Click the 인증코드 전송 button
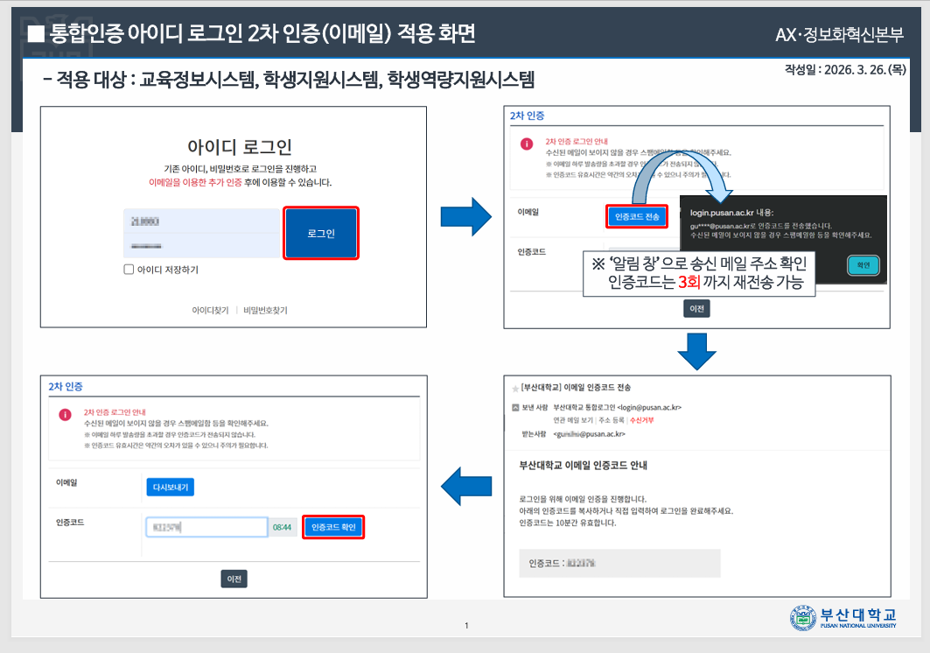This screenshot has height=653, width=930. point(637,216)
